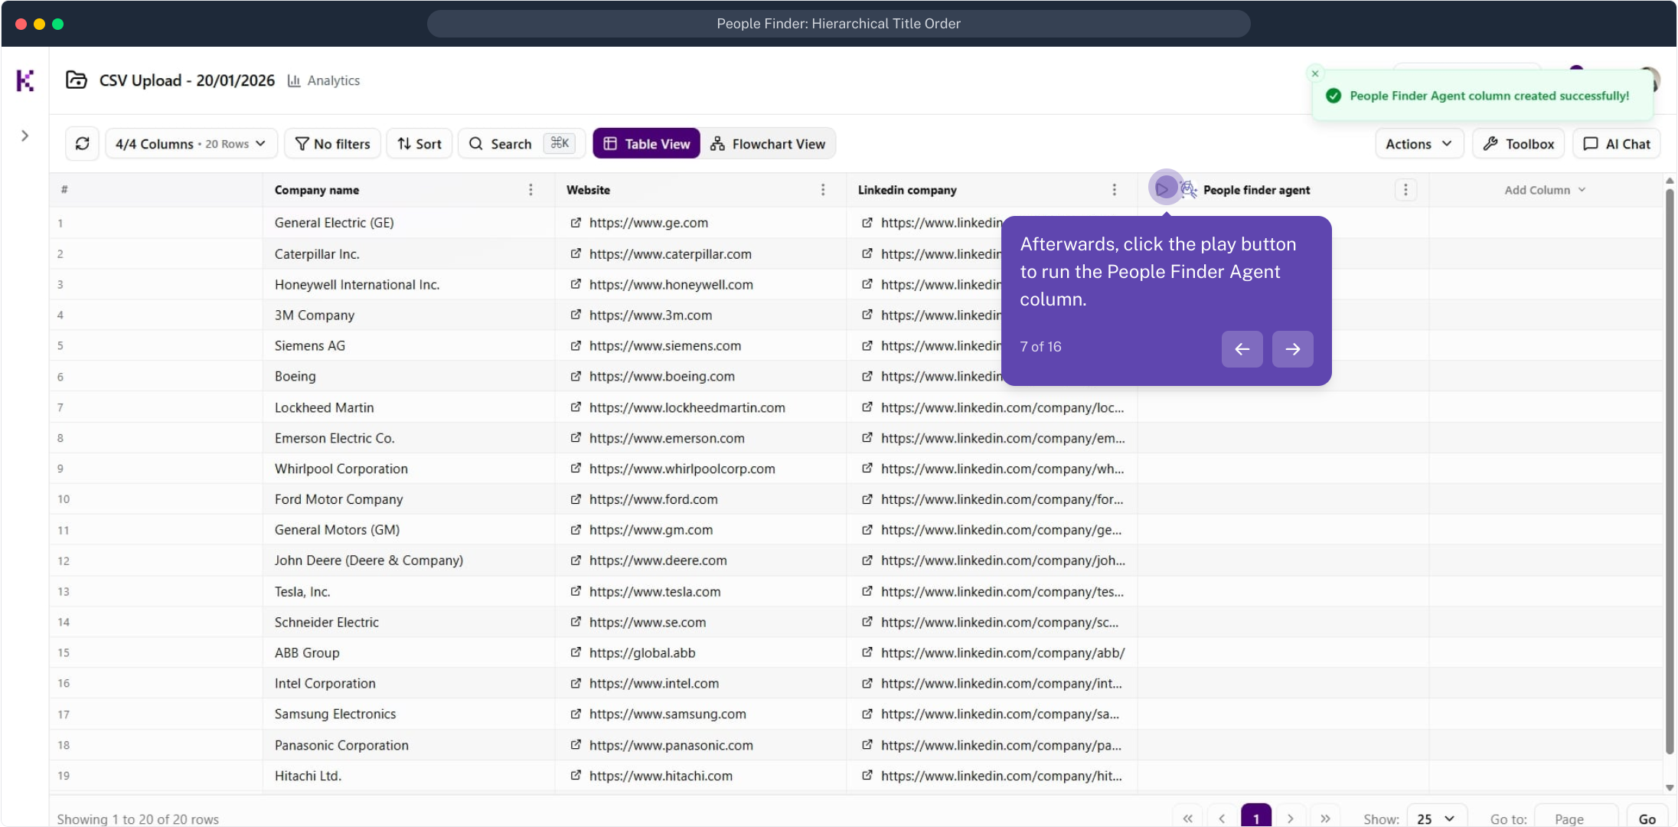
Task: Click the K logo in sidebar
Action: (x=25, y=80)
